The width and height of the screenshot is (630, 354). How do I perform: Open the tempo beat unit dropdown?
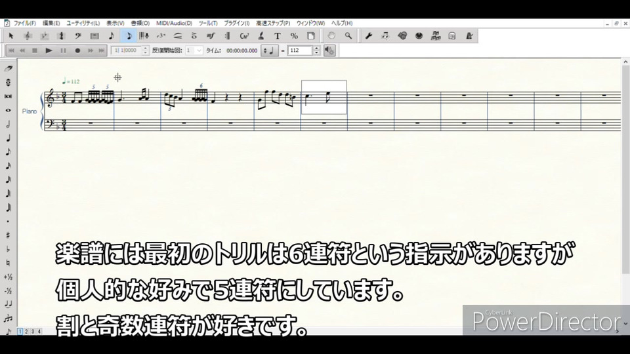tap(269, 50)
